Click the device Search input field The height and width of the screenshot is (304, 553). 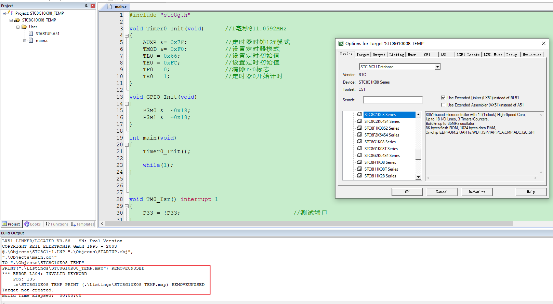pos(393,100)
